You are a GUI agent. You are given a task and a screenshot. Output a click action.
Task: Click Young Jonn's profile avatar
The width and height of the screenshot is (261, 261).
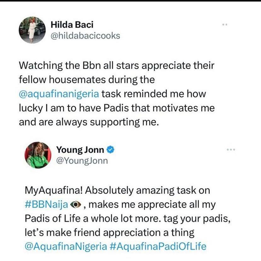pos(38,155)
